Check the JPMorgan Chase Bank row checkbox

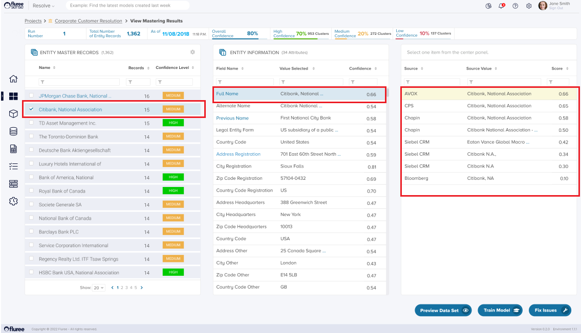32,96
